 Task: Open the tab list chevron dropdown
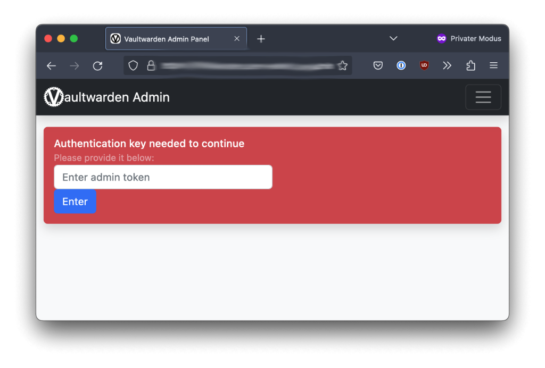(x=393, y=38)
